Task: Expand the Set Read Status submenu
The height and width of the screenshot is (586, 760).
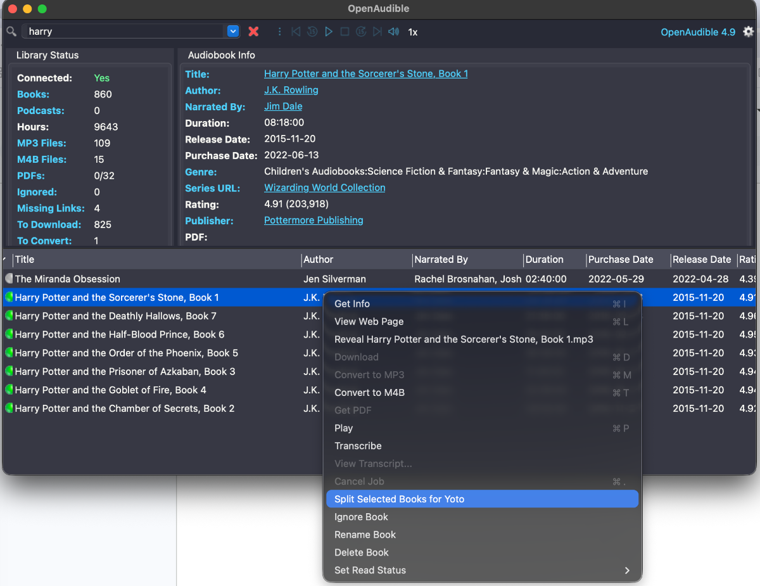Action: pos(482,570)
